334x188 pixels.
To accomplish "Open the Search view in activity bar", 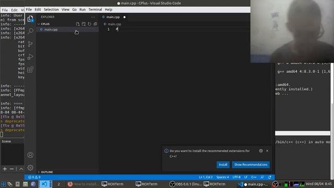I will [x=30, y=31].
